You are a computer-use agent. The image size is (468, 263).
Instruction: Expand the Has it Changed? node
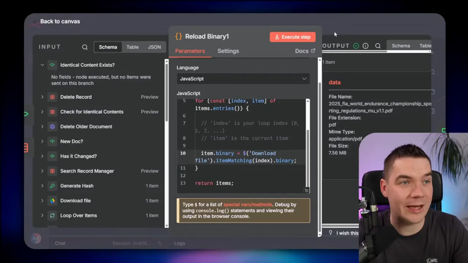coord(42,156)
